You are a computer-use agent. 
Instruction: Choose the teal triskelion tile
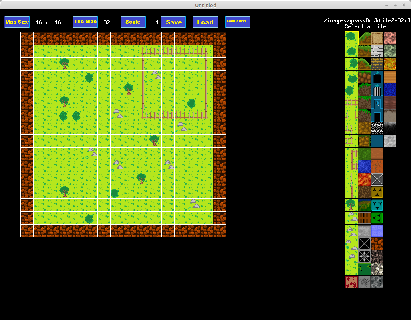coord(377,205)
